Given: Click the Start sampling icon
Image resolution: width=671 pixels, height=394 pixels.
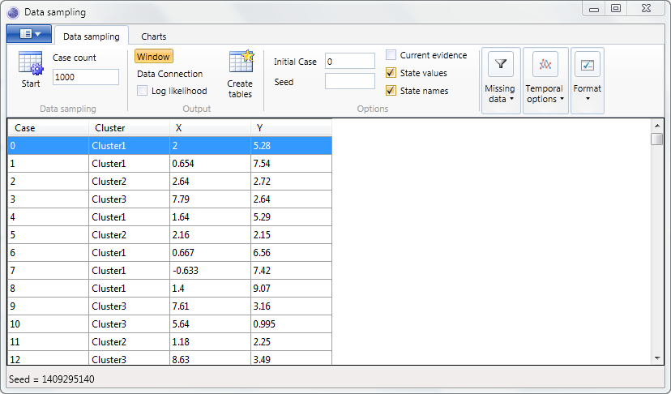Looking at the screenshot, I should pos(30,64).
